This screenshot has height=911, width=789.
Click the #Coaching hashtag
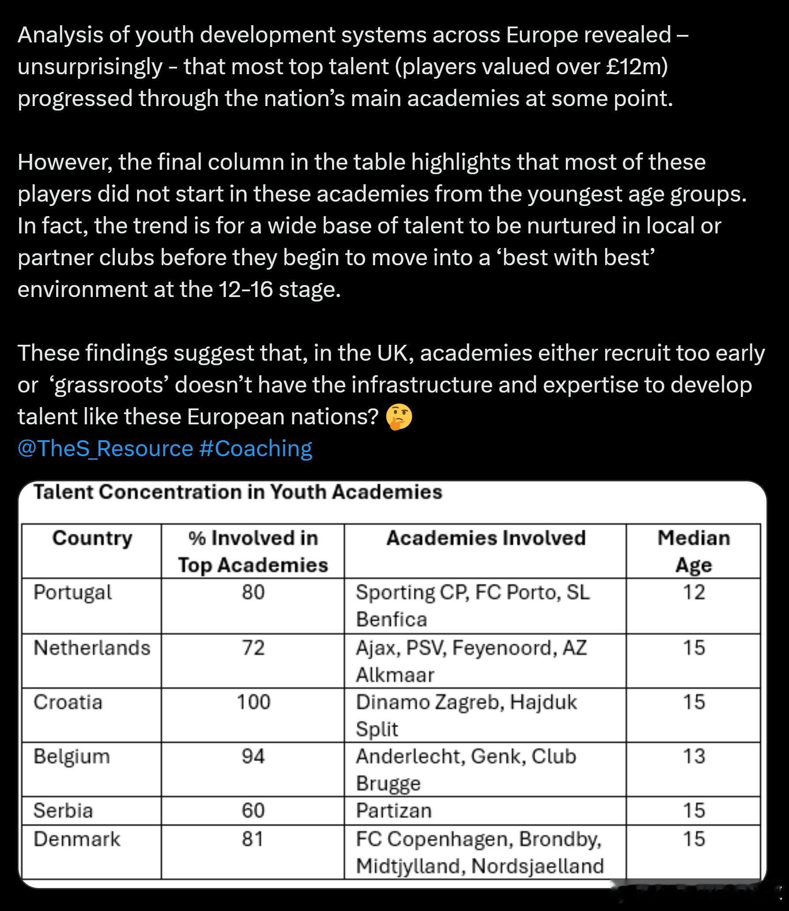click(255, 449)
